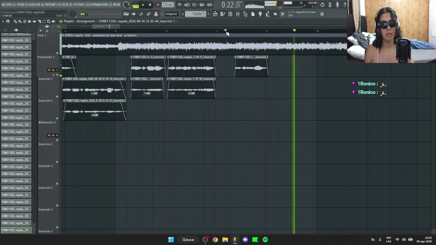Image resolution: width=436 pixels, height=245 pixels.
Task: Select the playlist playback speaker tool
Action: pos(53,21)
